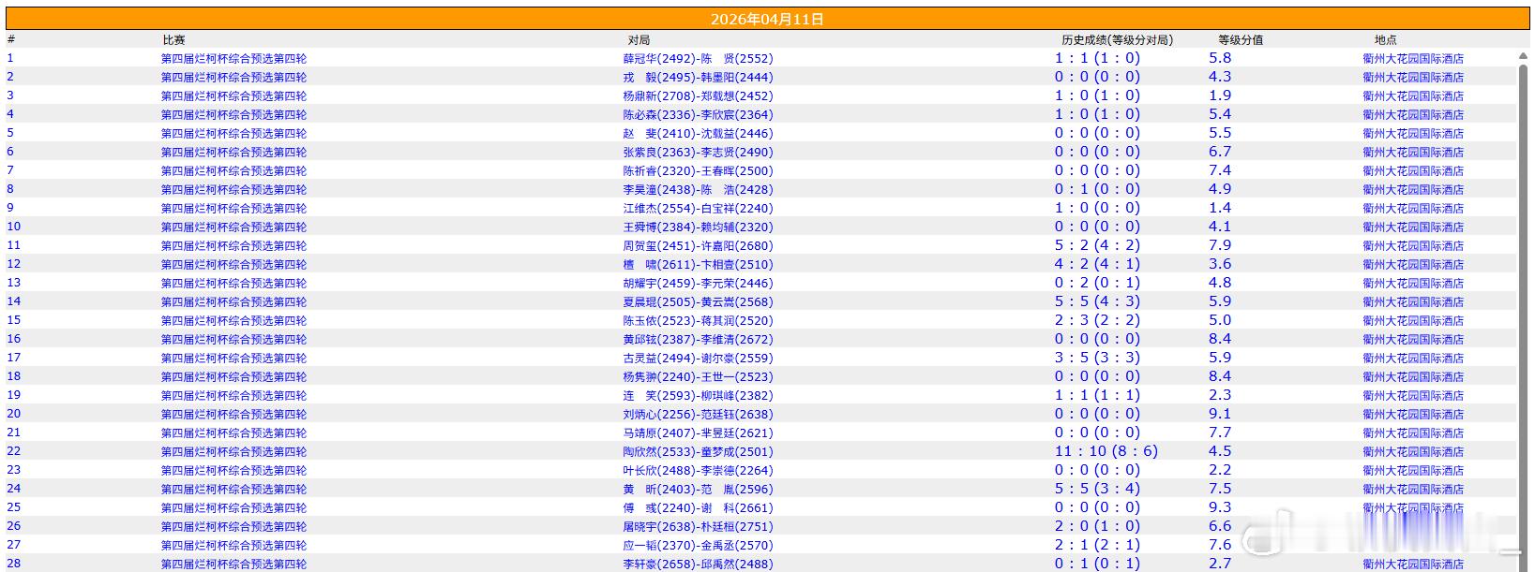Open the tournament link in row 28
The width and height of the screenshot is (1535, 572).
[x=233, y=564]
